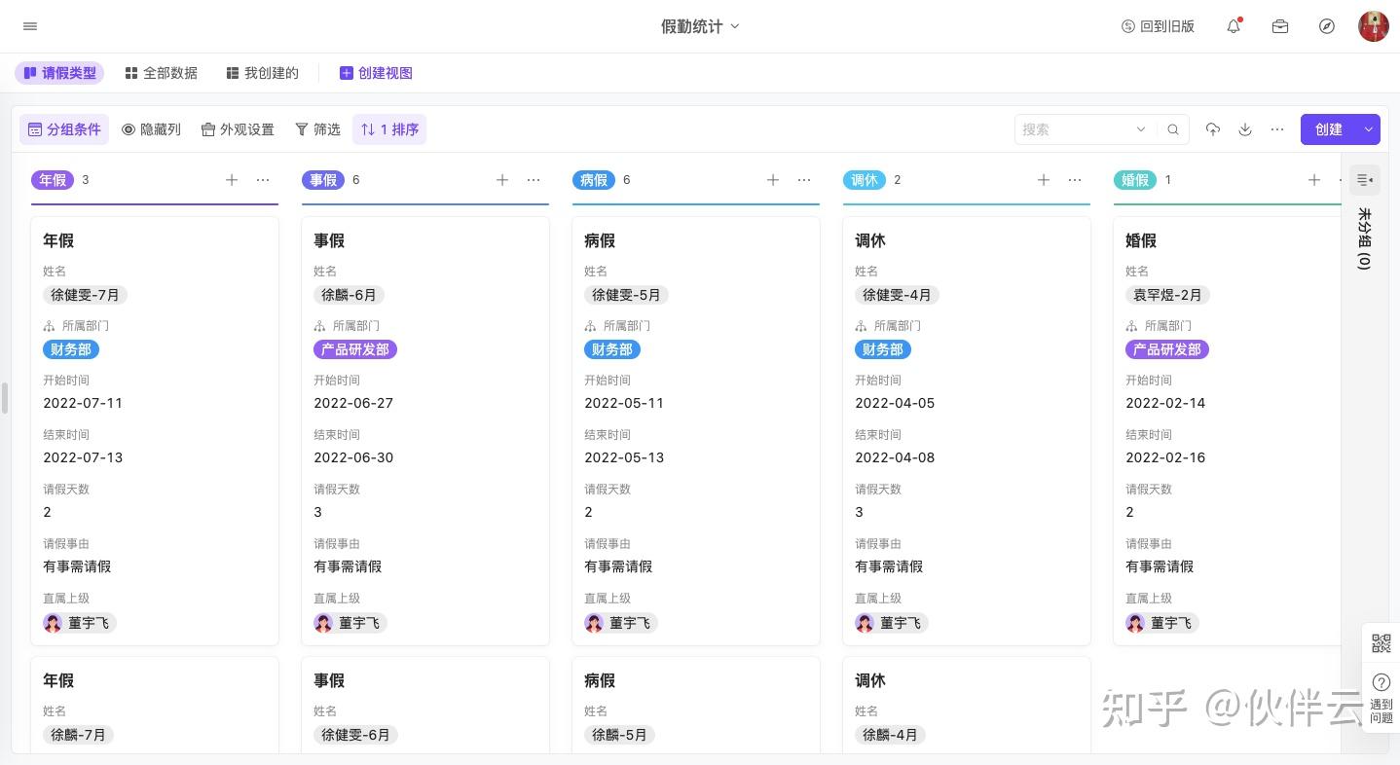Collapse the 未分组 side panel

tap(1365, 180)
